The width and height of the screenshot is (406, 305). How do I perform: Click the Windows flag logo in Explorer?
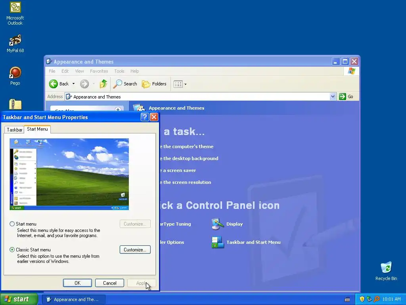pyautogui.click(x=351, y=71)
